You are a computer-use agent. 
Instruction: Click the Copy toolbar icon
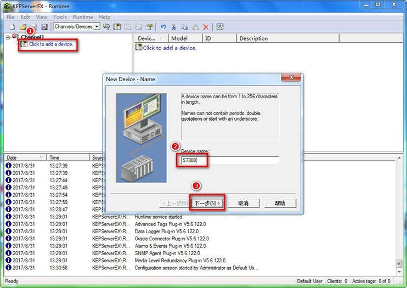point(184,27)
